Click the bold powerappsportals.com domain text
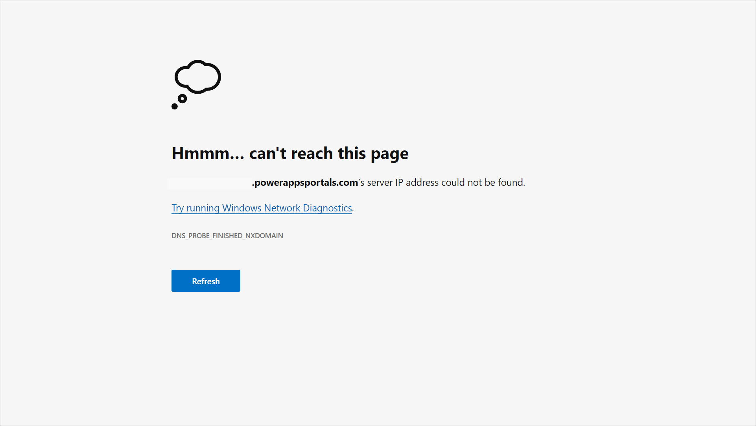Screen dimensions: 756x426 point(306,183)
